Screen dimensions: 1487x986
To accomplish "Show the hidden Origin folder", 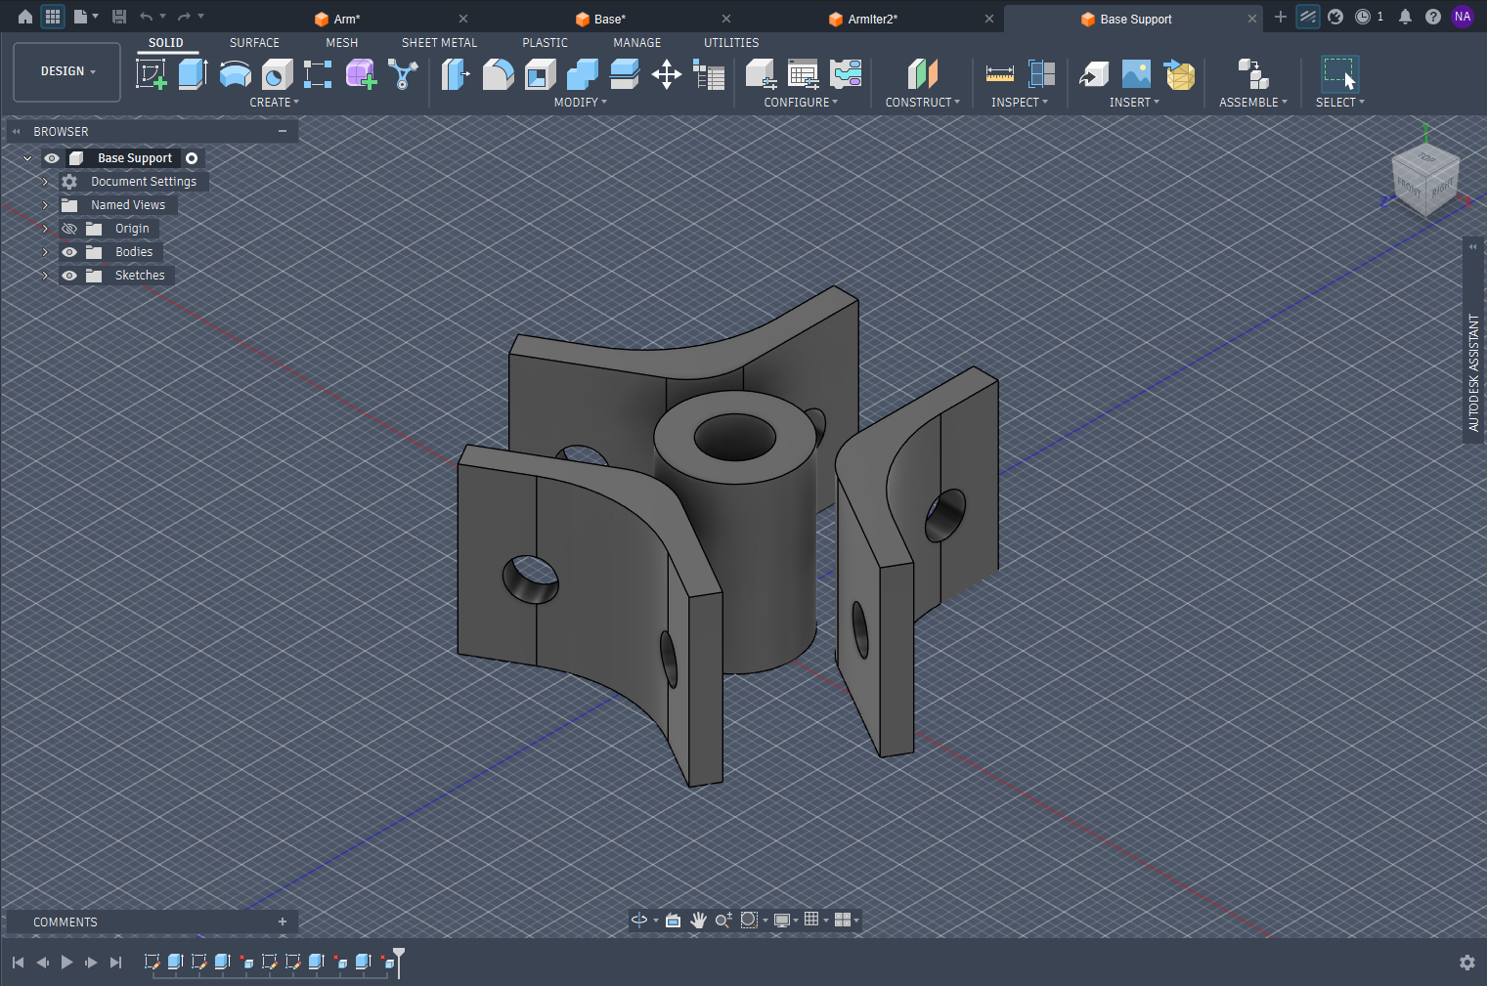I will click(69, 229).
